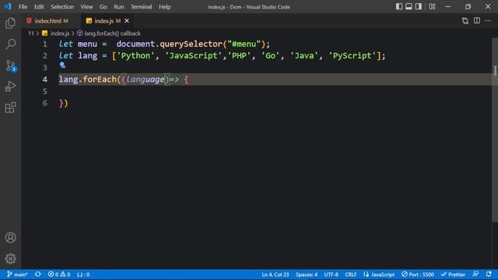
Task: Open the Search view in activity bar
Action: coord(10,44)
